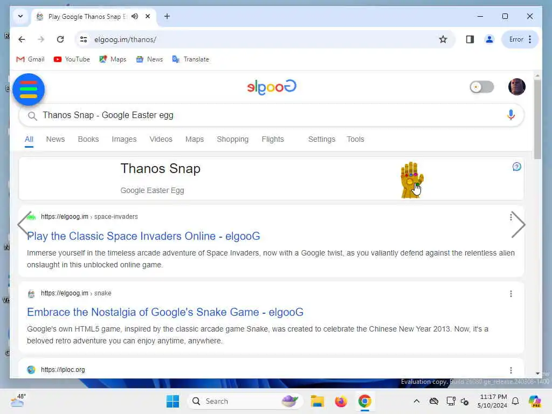The width and height of the screenshot is (552, 414).
Task: Click the elgoog.im snake URL
Action: [76, 293]
